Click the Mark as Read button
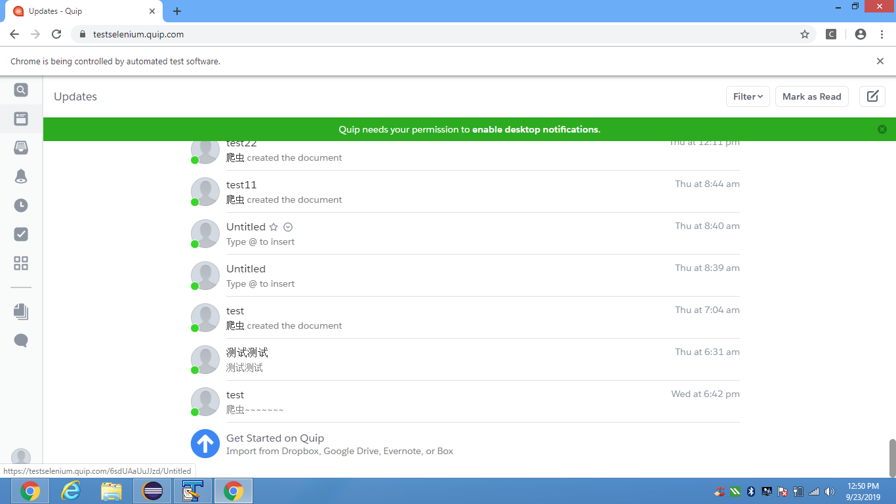This screenshot has height=504, width=896. click(x=812, y=96)
